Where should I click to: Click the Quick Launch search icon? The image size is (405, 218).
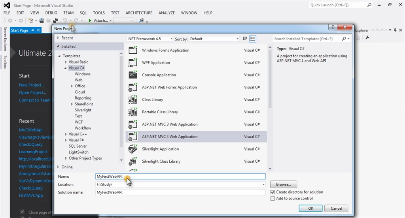369,5
